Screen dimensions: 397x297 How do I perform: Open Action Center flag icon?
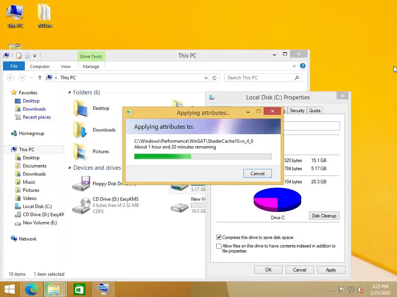click(x=342, y=289)
